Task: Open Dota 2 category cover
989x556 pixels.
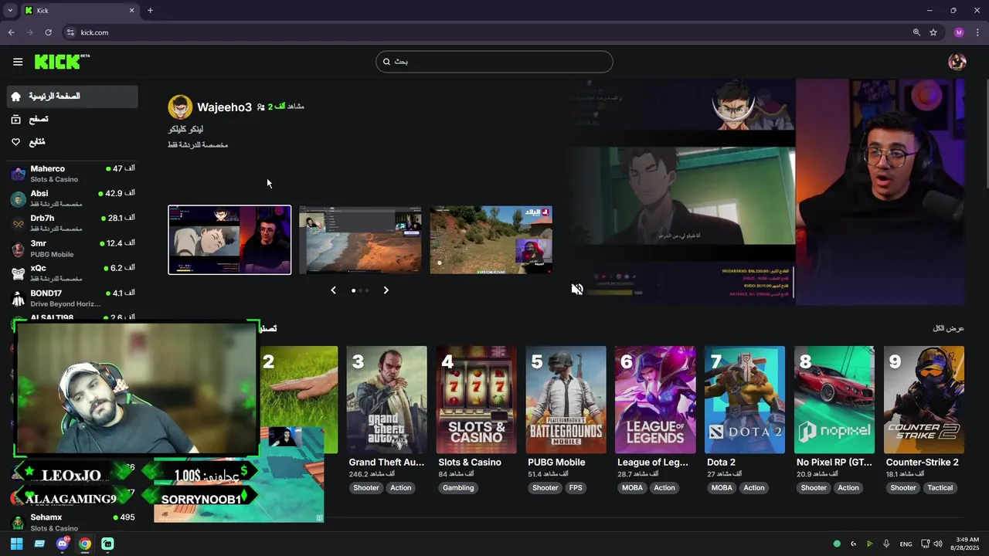Action: point(745,399)
